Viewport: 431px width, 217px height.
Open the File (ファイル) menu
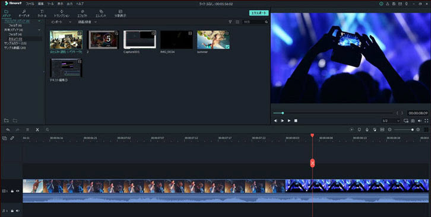(x=30, y=4)
